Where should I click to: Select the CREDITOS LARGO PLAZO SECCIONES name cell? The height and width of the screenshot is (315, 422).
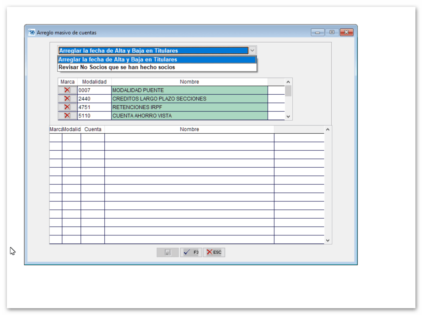pos(189,99)
